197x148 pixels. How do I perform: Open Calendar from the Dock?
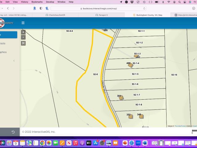pos(16,143)
